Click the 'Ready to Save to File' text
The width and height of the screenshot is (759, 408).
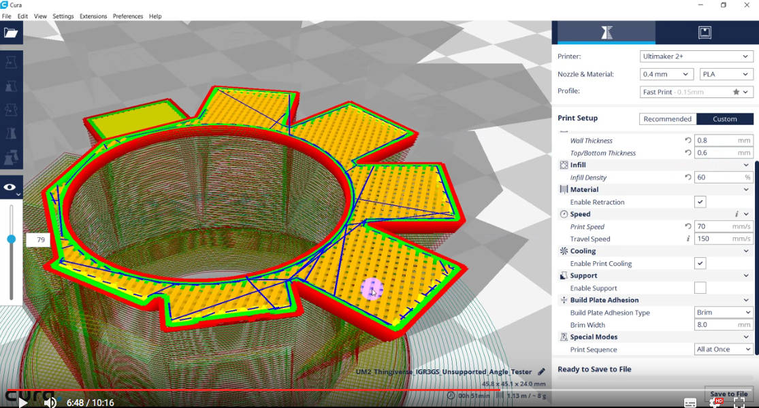pyautogui.click(x=594, y=369)
